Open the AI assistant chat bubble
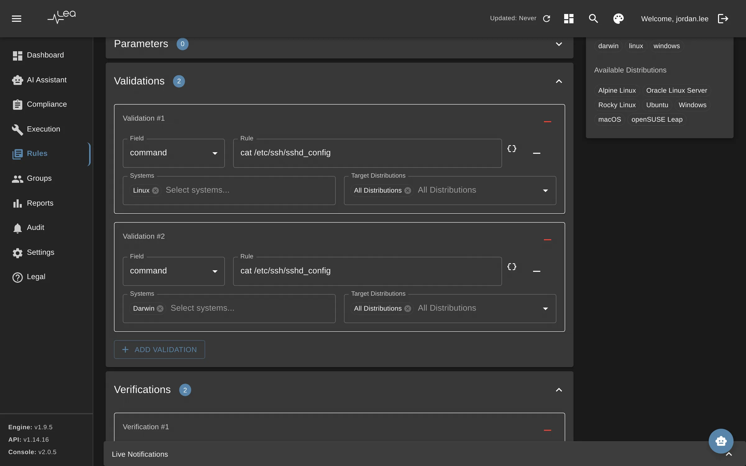746x466 pixels. [x=721, y=441]
